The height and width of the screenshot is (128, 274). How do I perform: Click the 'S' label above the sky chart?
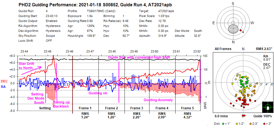[x=233, y=4]
